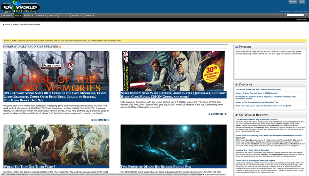Click the orange RSS feed icon
The image size is (309, 176).
coord(59,47)
